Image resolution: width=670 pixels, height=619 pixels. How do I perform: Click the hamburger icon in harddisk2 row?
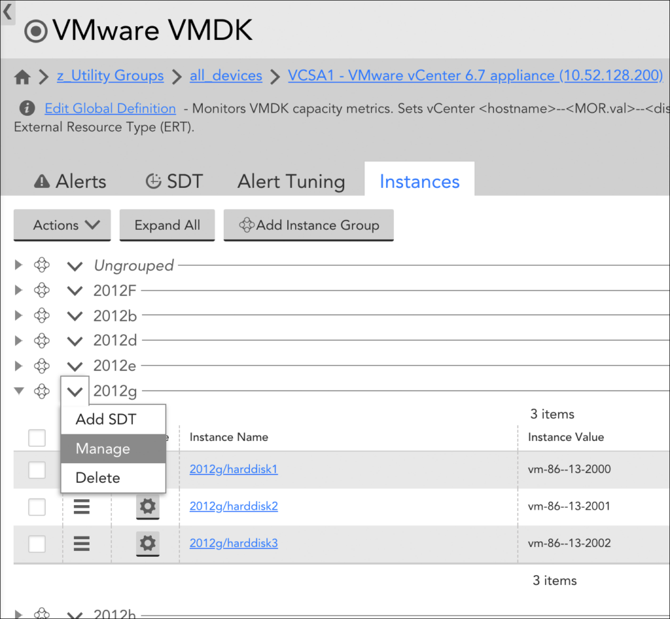[x=81, y=506]
